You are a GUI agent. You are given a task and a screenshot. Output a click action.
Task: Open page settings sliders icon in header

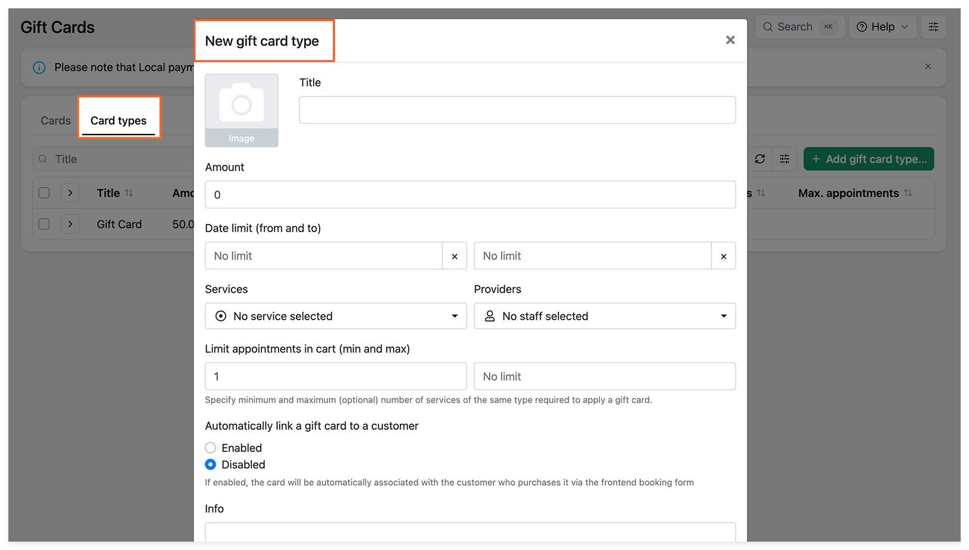[x=933, y=27]
